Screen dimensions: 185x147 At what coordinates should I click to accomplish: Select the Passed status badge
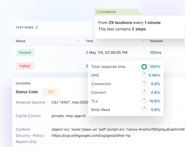pos(25,52)
